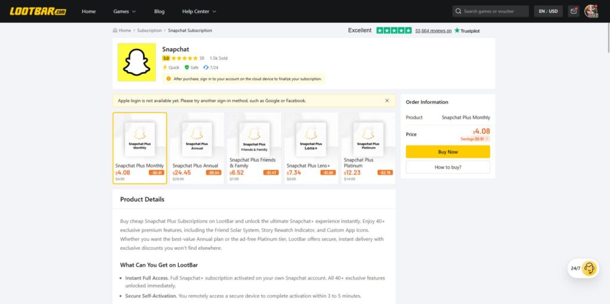Open the Blog page
This screenshot has height=304, width=610.
[x=159, y=11]
